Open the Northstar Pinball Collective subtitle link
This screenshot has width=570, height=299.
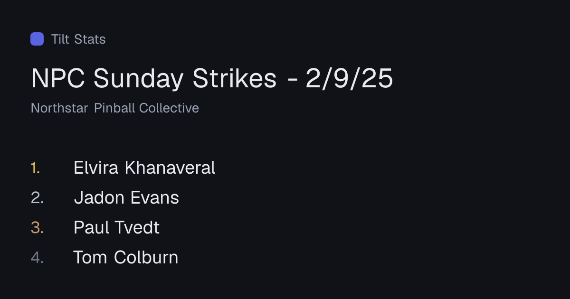click(x=115, y=108)
